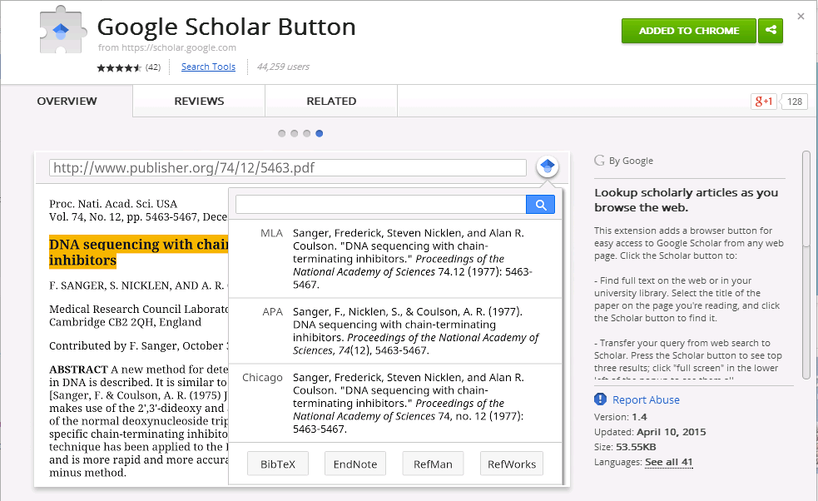Viewport: 818px width, 501px height.
Task: Click the 44,259 users text
Action: click(x=283, y=67)
